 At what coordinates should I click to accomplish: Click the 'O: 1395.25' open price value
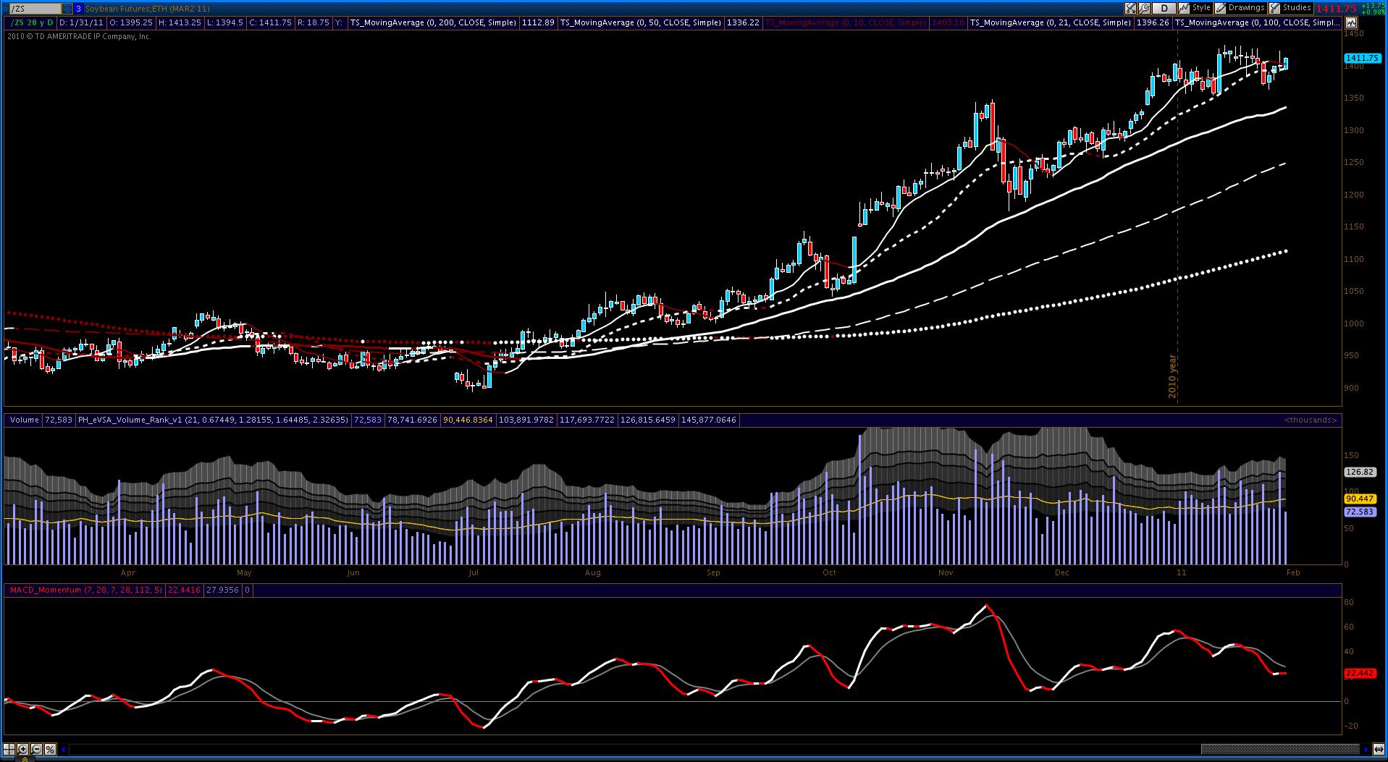tap(130, 22)
